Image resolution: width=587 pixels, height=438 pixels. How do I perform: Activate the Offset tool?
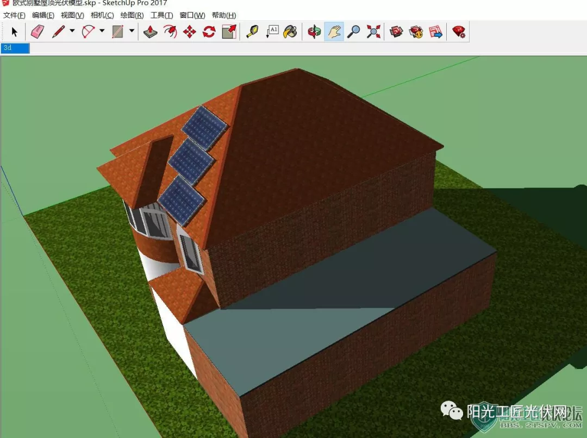point(170,32)
